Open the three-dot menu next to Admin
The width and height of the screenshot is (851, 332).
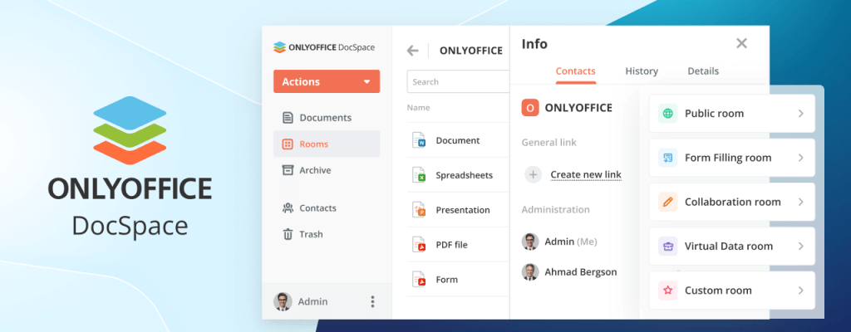tap(372, 301)
